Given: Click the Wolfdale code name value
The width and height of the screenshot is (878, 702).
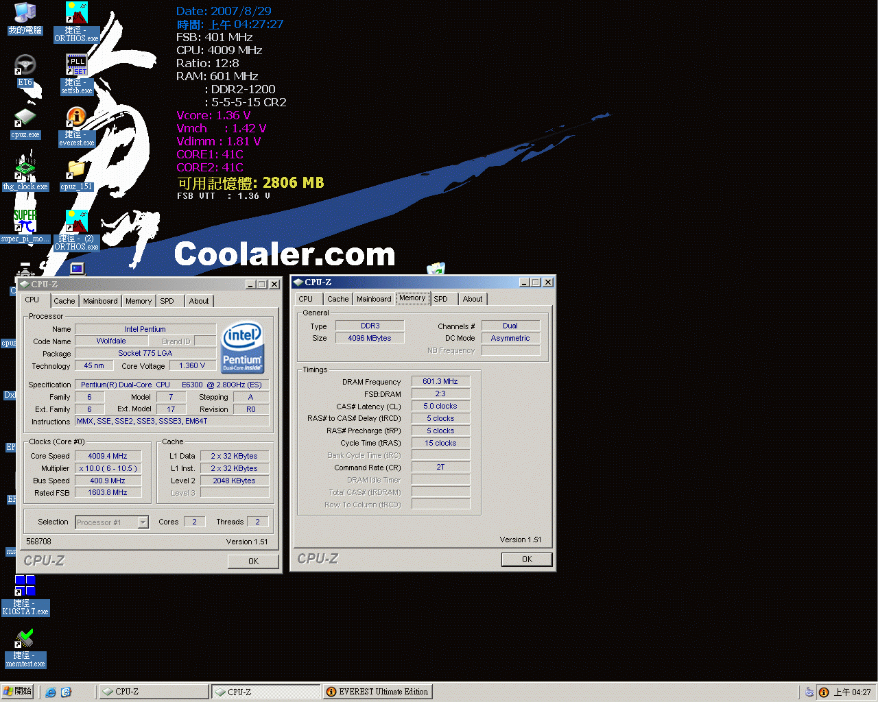Looking at the screenshot, I should coord(111,341).
